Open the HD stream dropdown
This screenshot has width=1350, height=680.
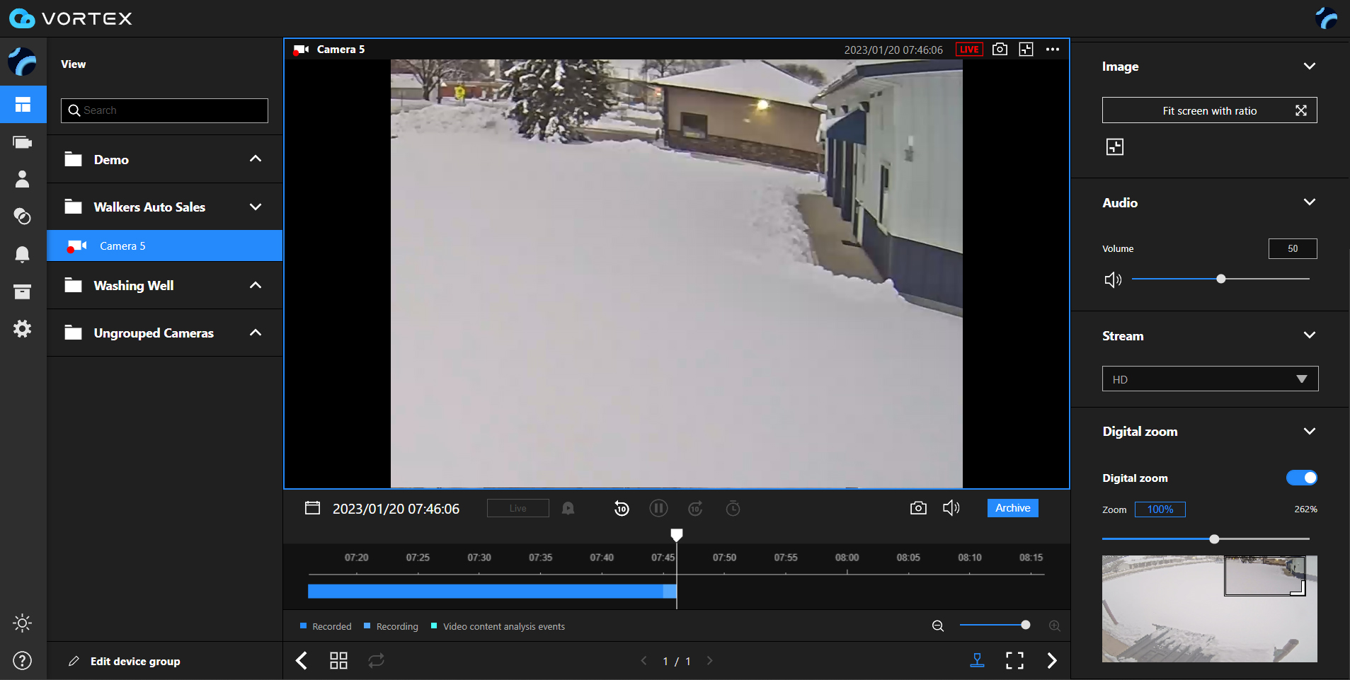click(x=1210, y=379)
